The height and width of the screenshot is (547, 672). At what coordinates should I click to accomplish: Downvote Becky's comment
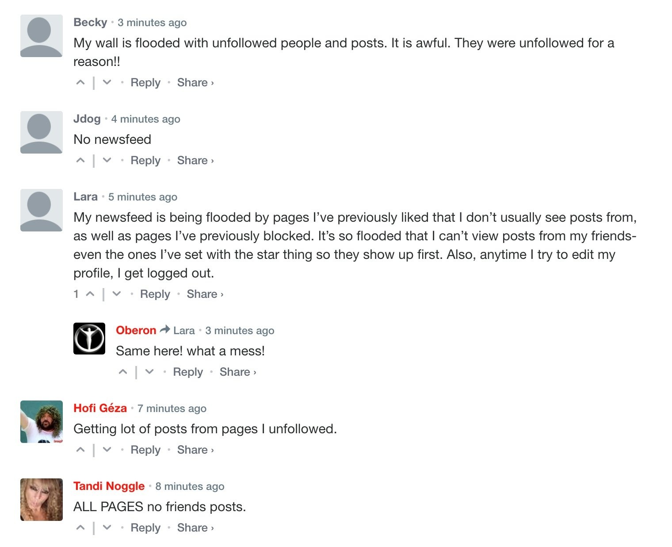(107, 82)
